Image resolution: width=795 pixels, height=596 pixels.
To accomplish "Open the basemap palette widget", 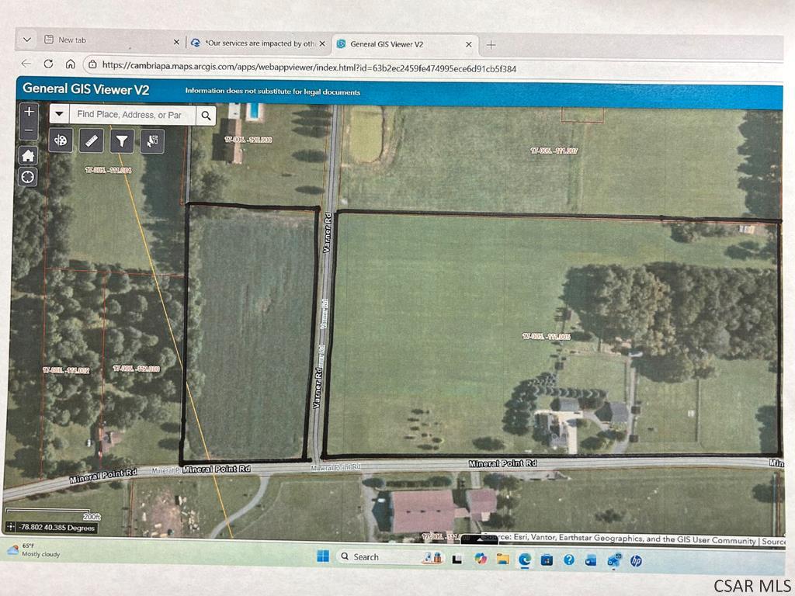I will pos(61,140).
